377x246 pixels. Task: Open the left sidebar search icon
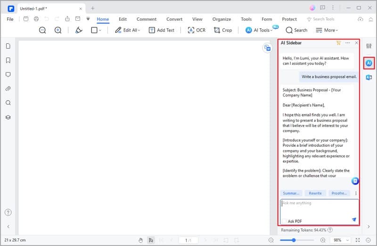pos(8,103)
